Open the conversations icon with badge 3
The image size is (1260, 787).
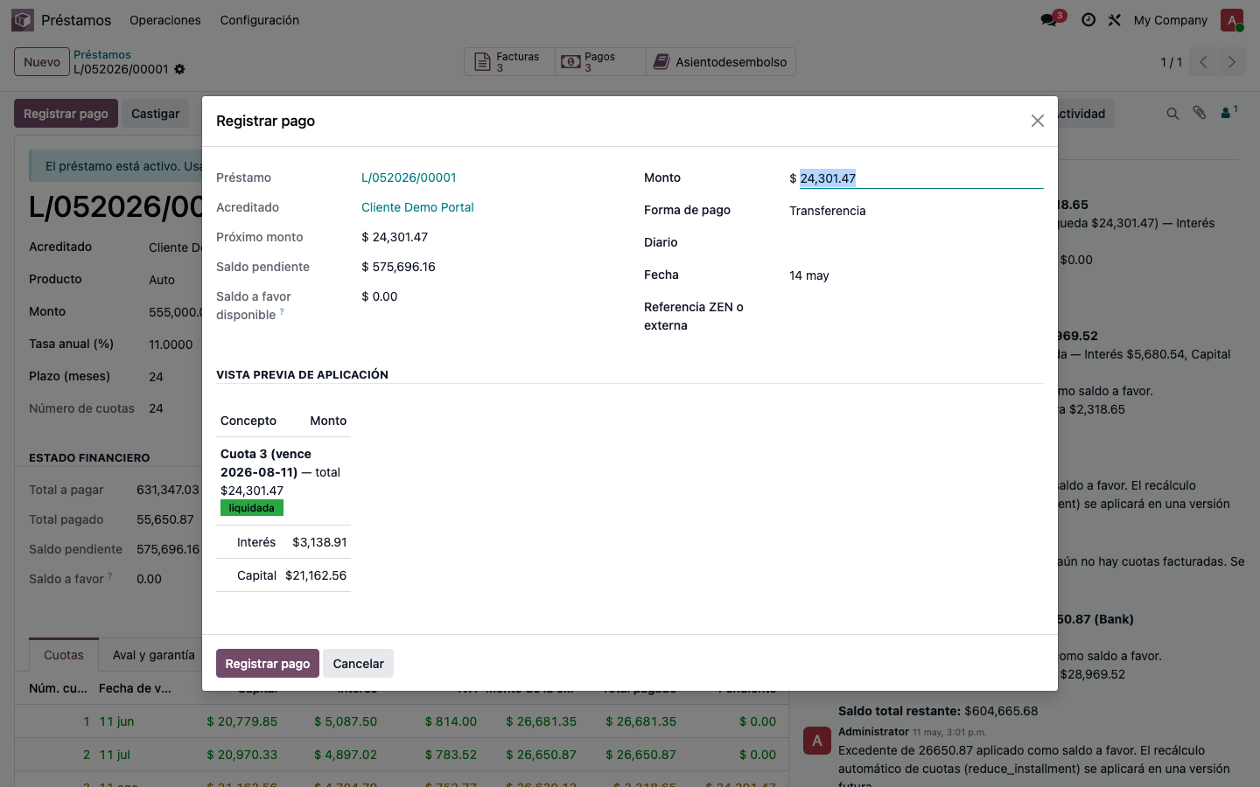[1049, 19]
